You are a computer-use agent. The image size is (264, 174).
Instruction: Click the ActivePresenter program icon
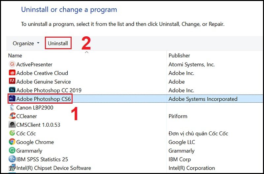(x=12, y=64)
